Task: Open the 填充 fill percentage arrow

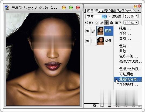Action: tap(136, 22)
